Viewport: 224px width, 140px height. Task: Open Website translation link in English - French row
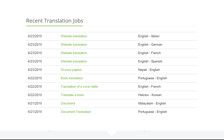[74, 53]
